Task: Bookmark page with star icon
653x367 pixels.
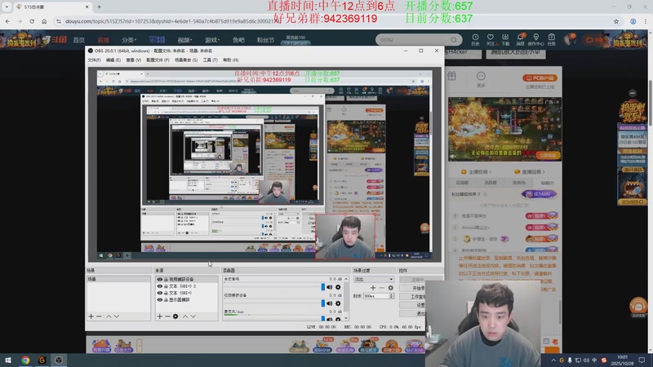Action: coord(616,21)
